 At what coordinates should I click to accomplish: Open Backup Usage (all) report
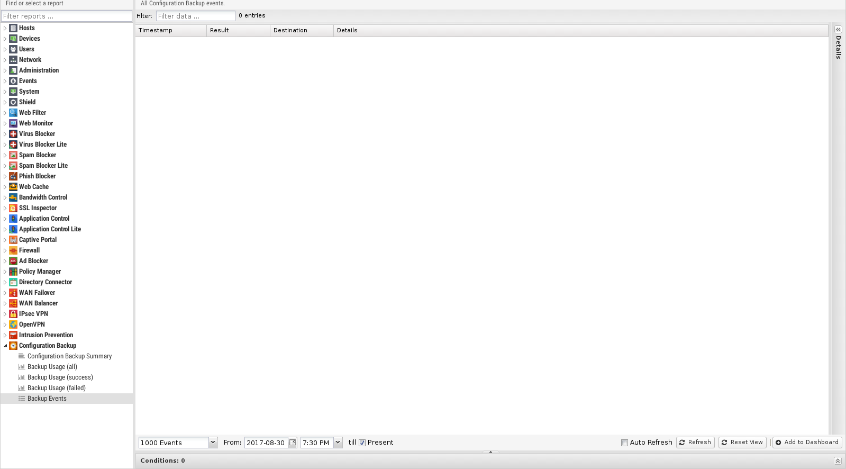[x=52, y=367]
